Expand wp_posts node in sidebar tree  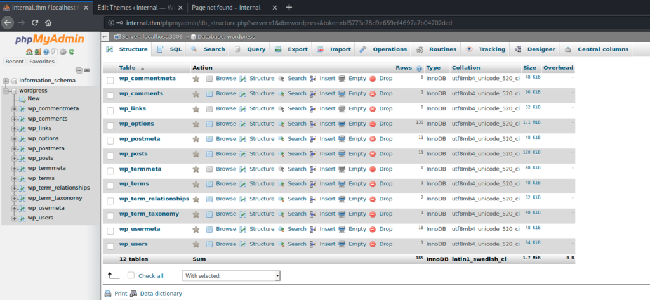14,159
